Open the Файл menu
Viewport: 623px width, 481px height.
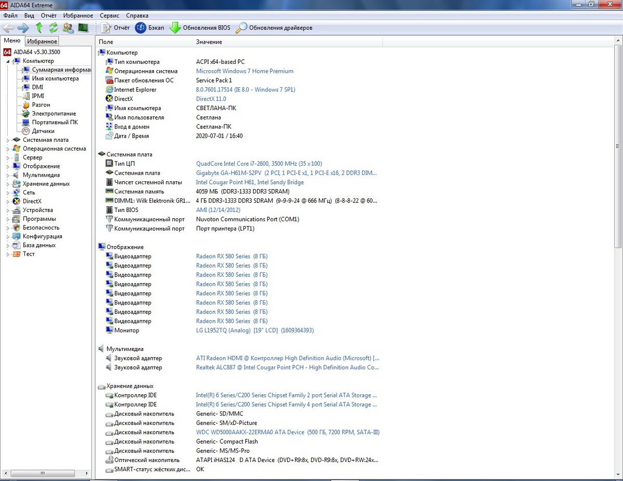(x=10, y=16)
